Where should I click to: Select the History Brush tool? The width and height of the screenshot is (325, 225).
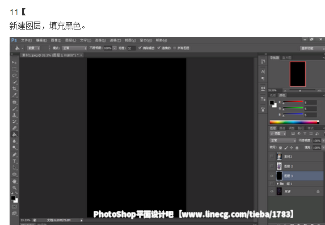pyautogui.click(x=14, y=122)
